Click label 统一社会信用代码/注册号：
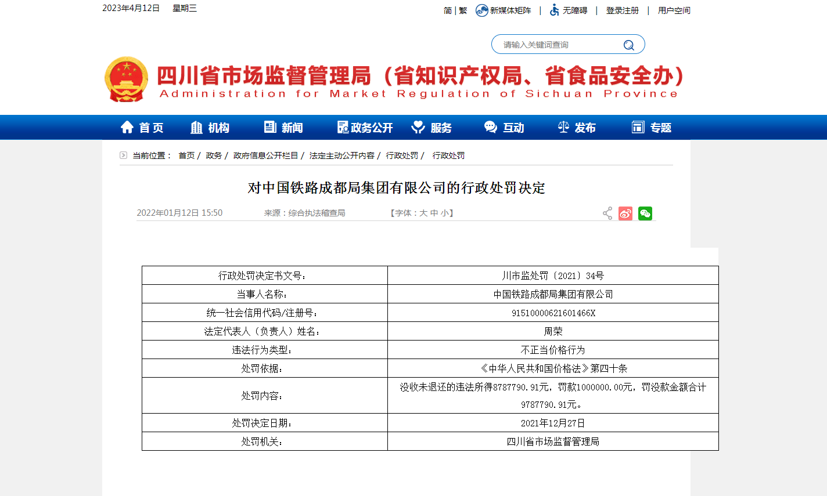827x496 pixels. (263, 313)
